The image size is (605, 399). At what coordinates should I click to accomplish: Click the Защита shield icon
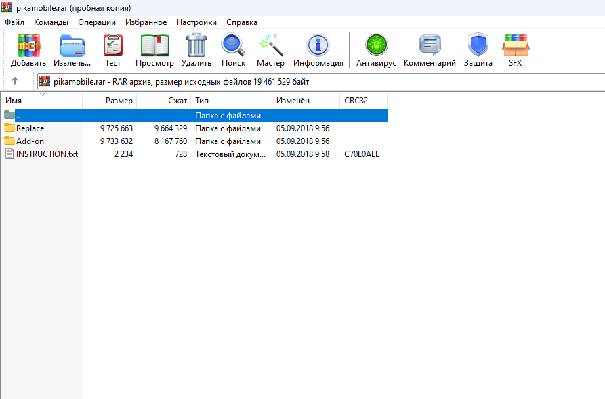click(478, 45)
